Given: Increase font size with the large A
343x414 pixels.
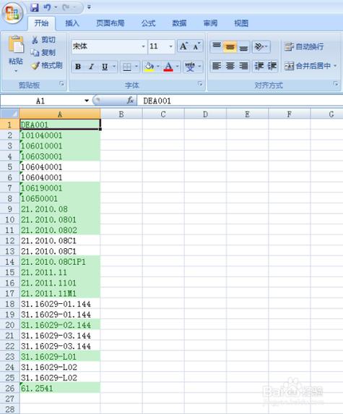Looking at the screenshot, I should pos(183,46).
